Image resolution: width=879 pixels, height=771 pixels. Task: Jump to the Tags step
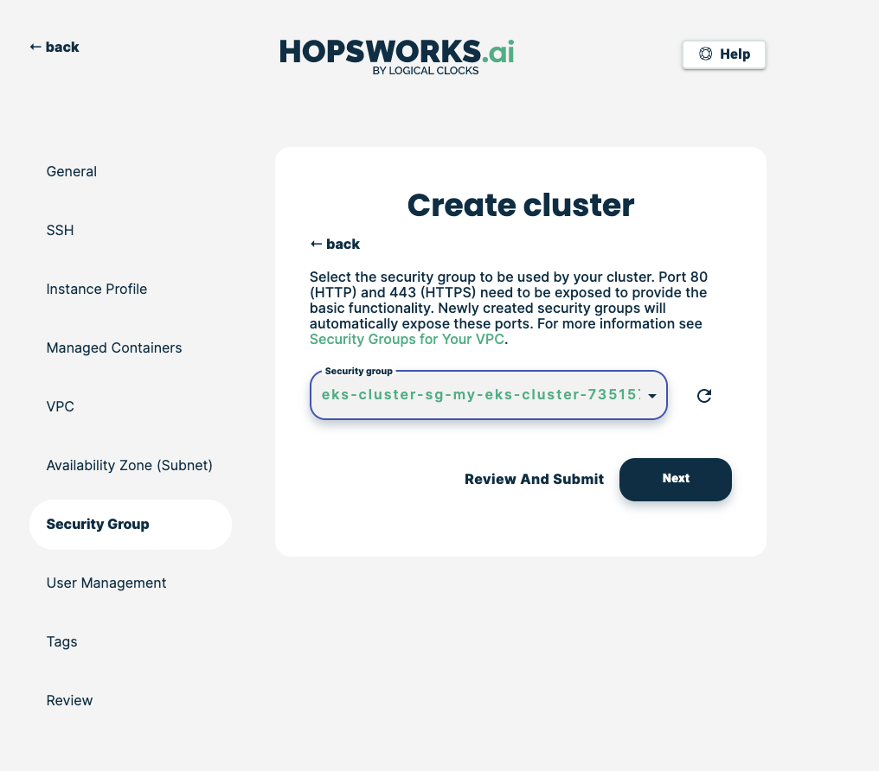[62, 642]
